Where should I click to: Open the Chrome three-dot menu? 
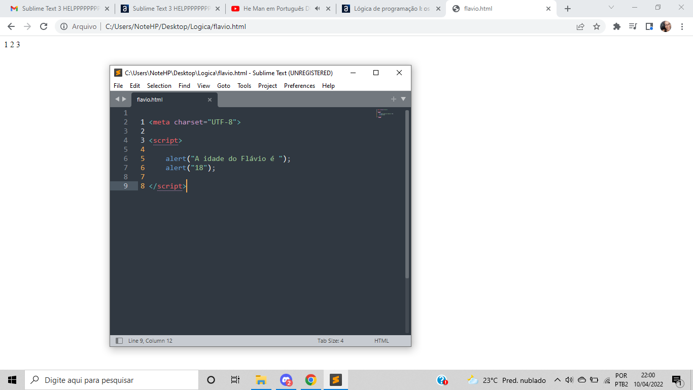point(682,26)
